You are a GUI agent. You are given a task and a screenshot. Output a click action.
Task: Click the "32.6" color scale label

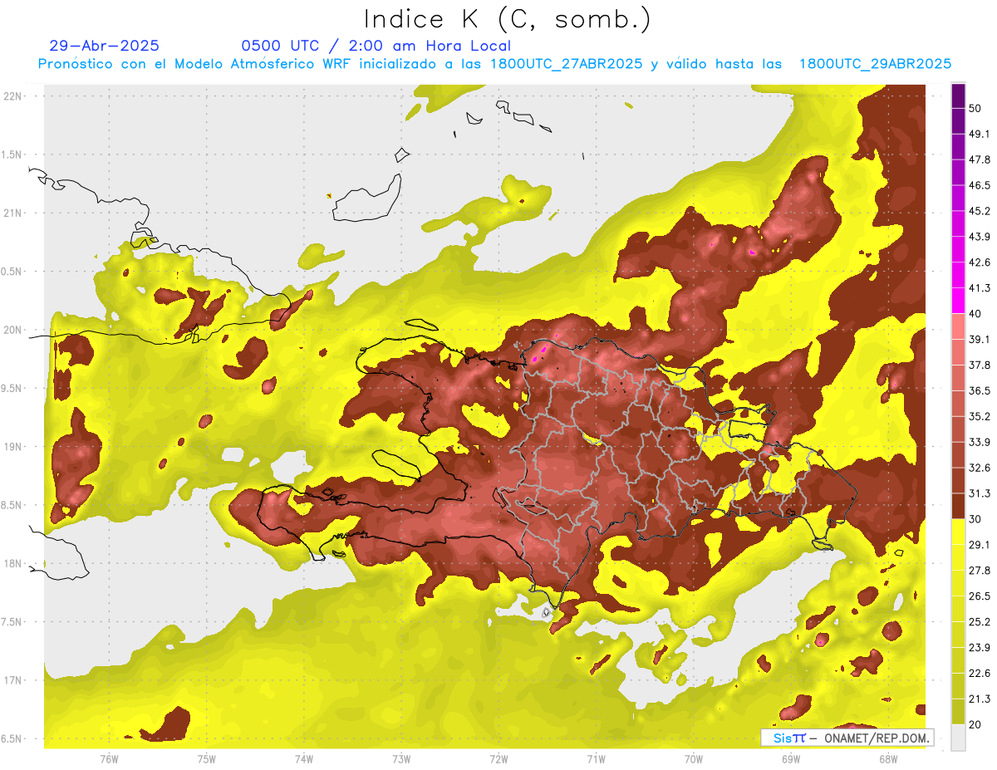point(980,468)
